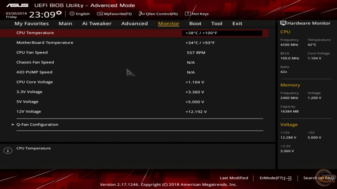Click the 5.000 V reading in Hardware Monitor

point(314,137)
